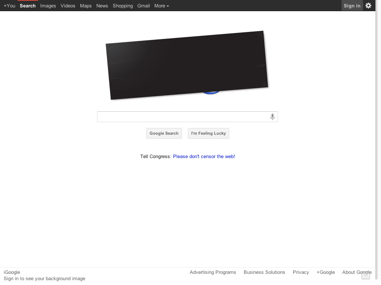Switch to Images in top bar
The image size is (381, 285).
48,6
